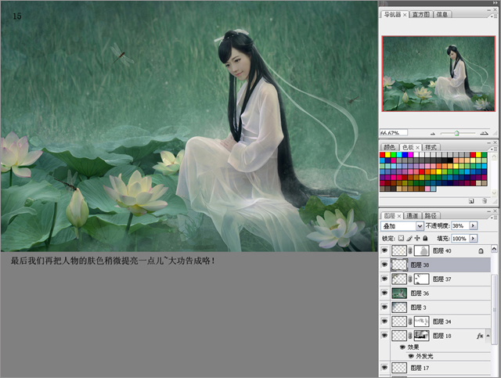Switch to the 信息 info tab

442,14
